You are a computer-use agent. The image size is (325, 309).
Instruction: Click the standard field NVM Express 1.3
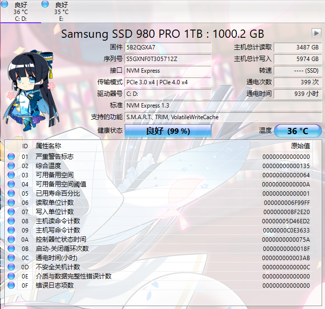[x=223, y=106]
